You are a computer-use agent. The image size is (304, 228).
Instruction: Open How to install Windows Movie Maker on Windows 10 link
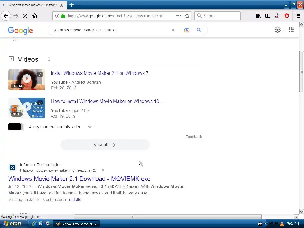tap(107, 101)
